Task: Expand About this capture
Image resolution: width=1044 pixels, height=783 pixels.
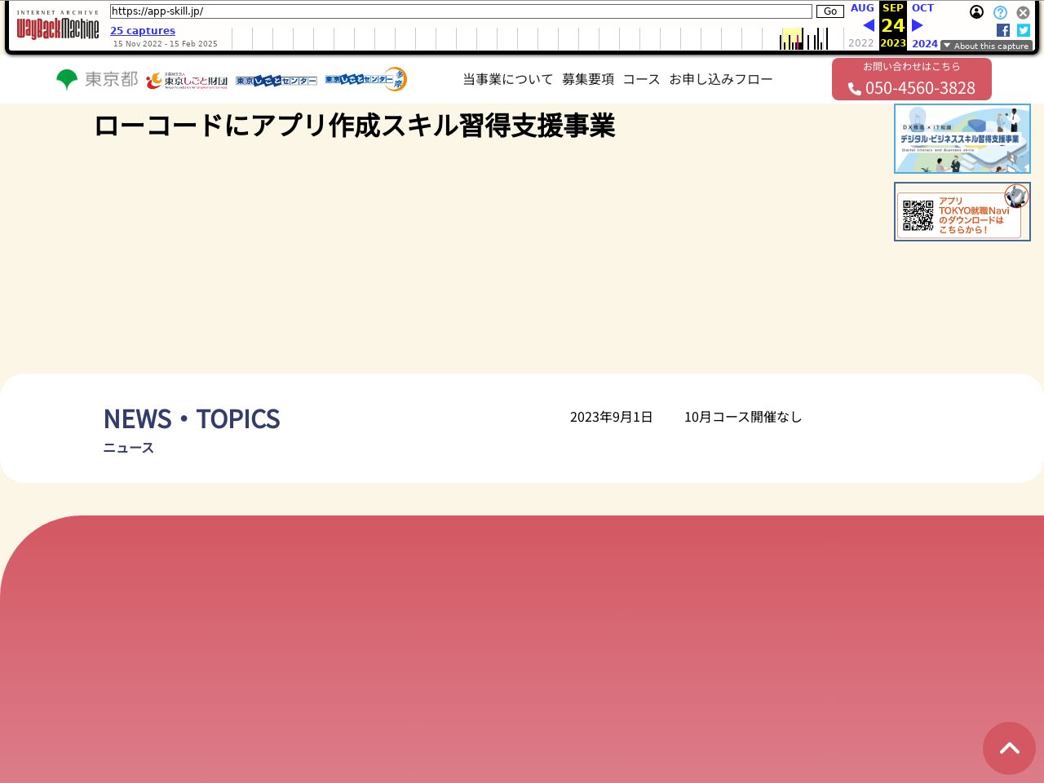Action: point(986,46)
